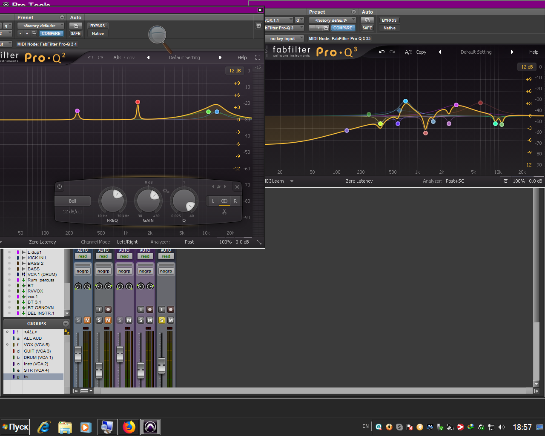Toggle visibility dot for BASS 2 track
Screen dimensions: 545x436
pyautogui.click(x=9, y=264)
